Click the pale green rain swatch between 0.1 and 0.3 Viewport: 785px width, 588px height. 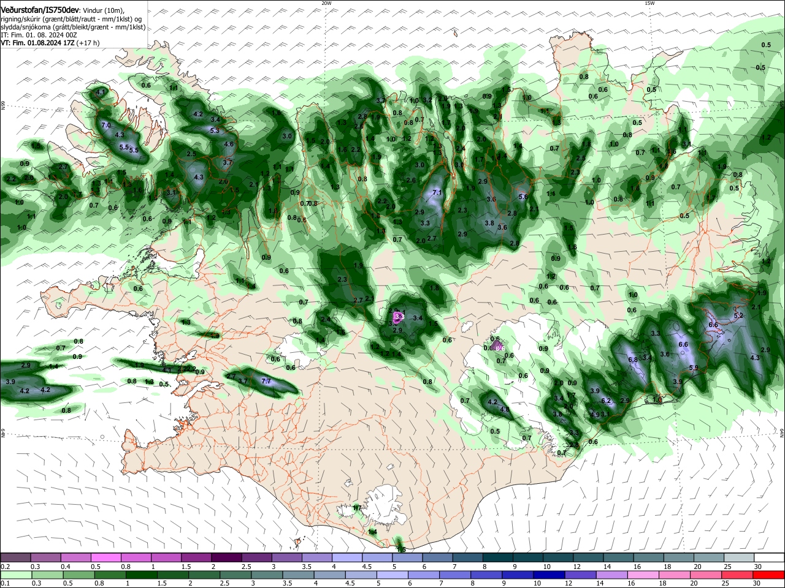pos(15,575)
